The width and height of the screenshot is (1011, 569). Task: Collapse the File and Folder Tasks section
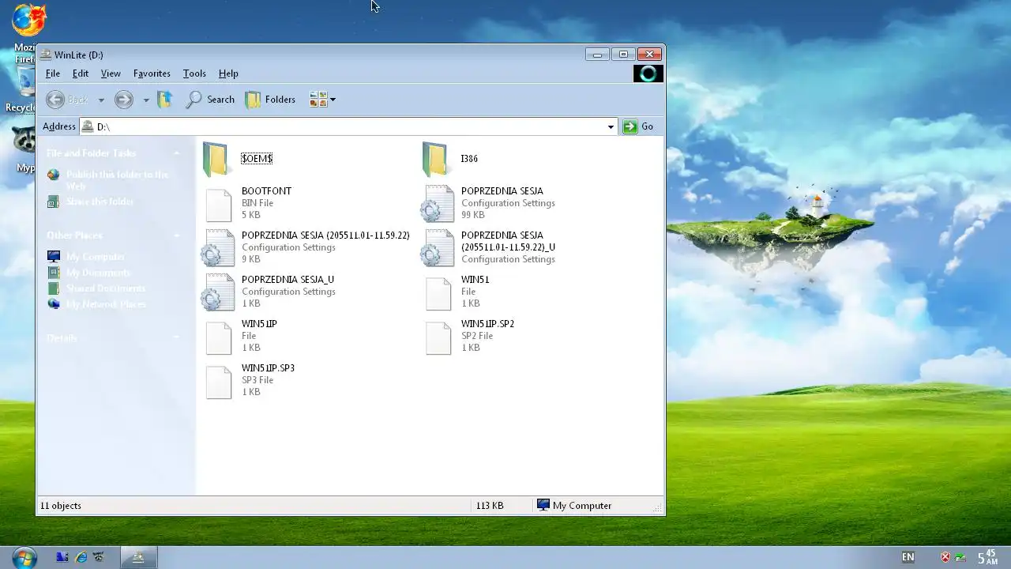point(177,153)
